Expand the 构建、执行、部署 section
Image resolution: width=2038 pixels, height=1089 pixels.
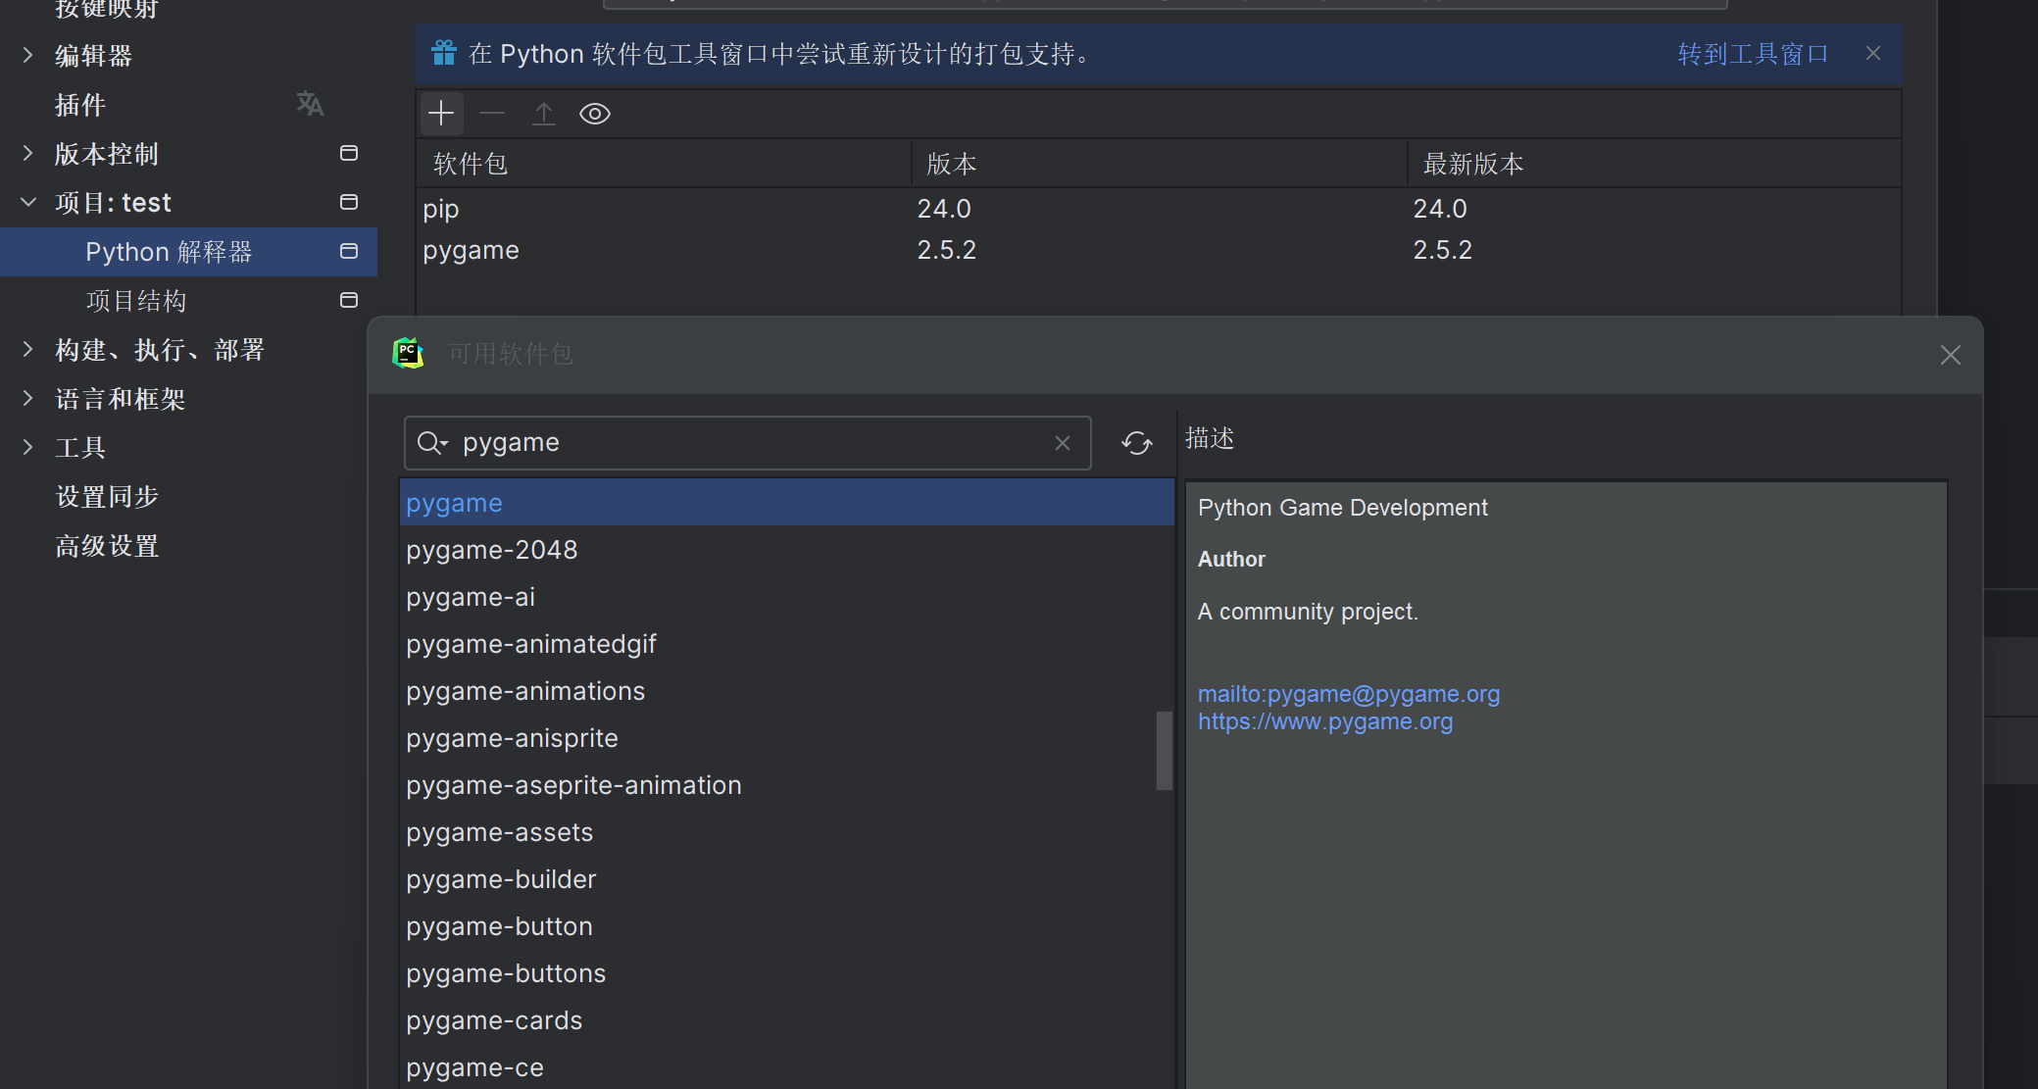tap(27, 349)
